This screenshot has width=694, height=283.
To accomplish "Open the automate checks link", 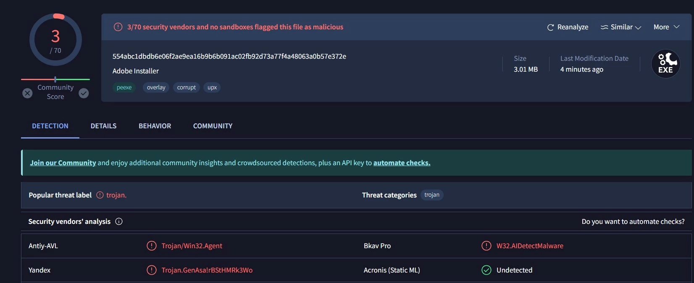I will (402, 163).
